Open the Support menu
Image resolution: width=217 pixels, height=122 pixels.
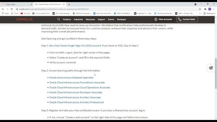tap(101, 20)
